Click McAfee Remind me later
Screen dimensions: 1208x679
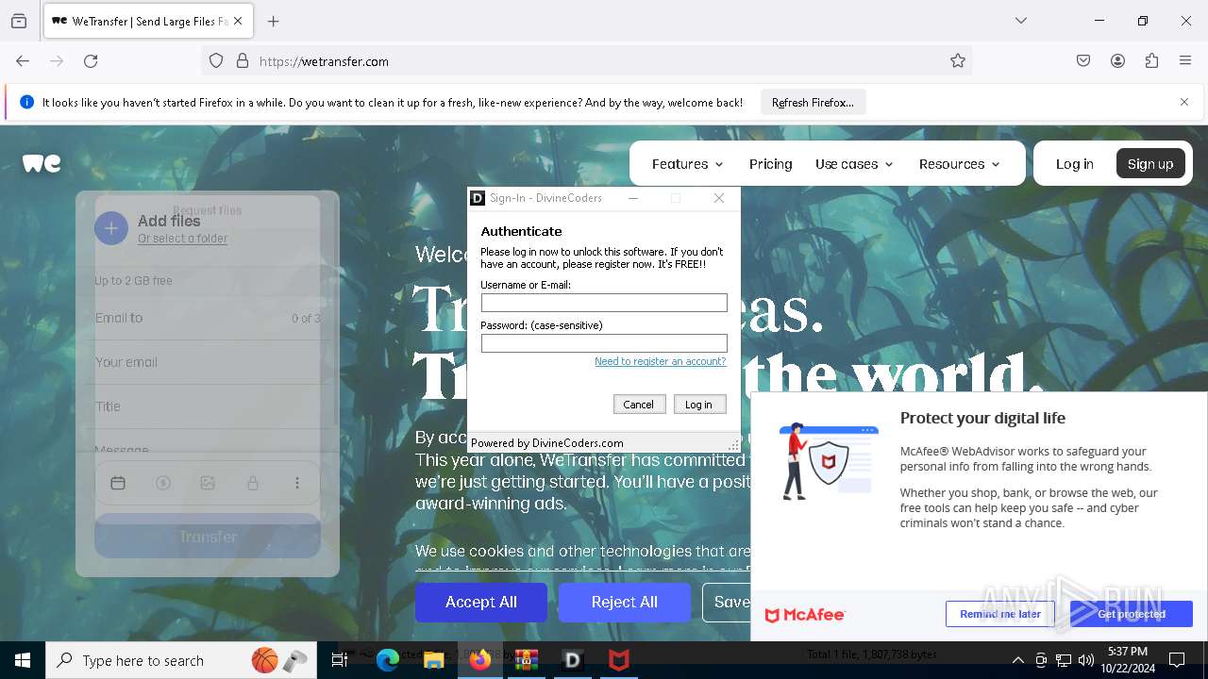point(1000,614)
